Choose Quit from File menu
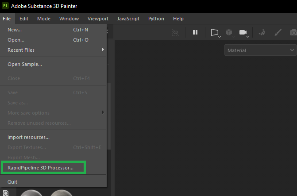The image size is (297, 196). pyautogui.click(x=53, y=182)
